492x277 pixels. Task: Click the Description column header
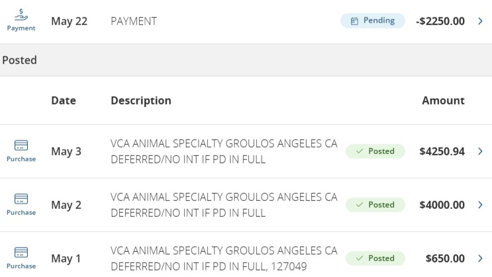click(141, 100)
